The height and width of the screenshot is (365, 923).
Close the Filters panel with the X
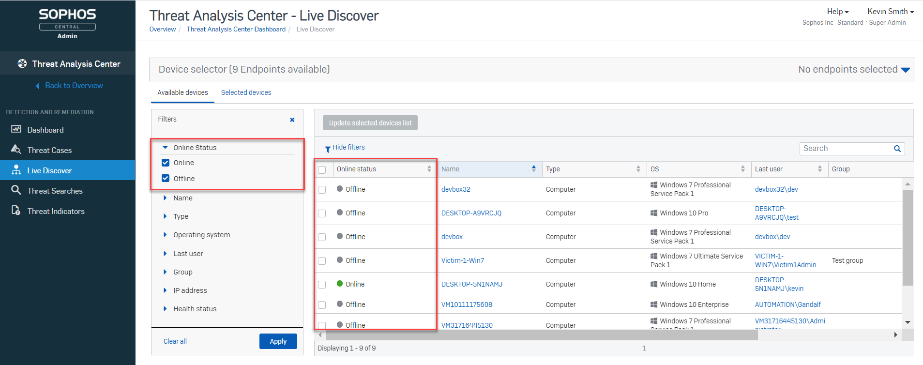click(x=292, y=120)
